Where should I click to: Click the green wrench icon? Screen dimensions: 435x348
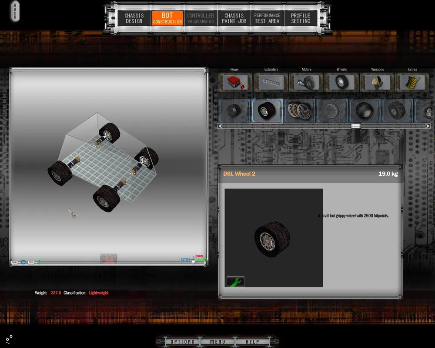click(235, 282)
